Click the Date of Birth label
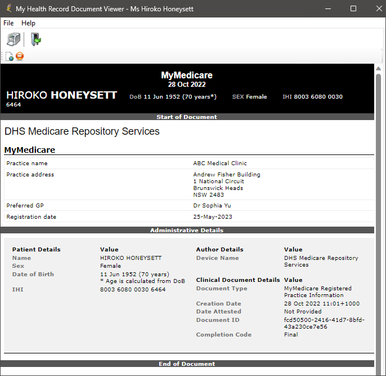Image resolution: width=386 pixels, height=376 pixels. [x=33, y=274]
